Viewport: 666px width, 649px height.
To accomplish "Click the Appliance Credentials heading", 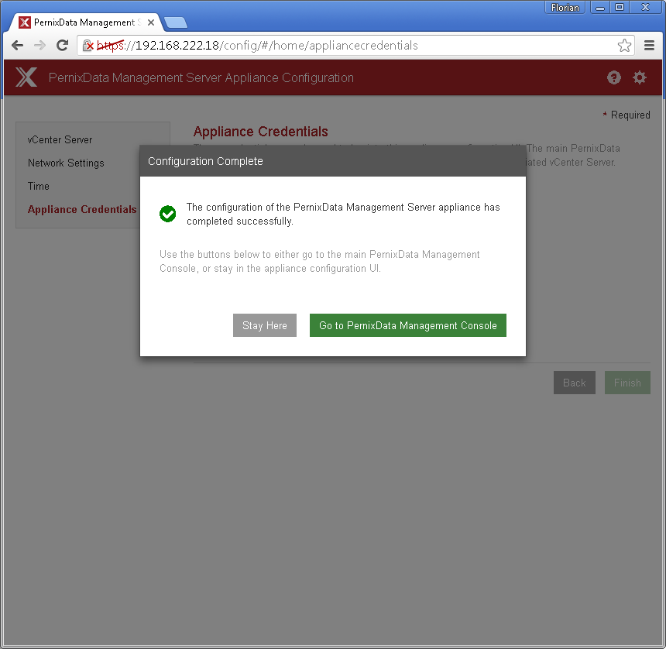I will [x=261, y=132].
